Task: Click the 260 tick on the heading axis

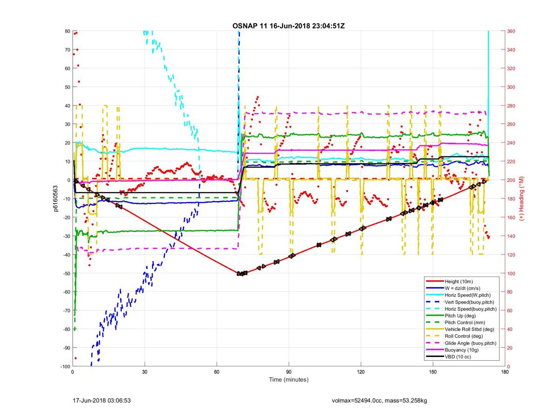Action: (511, 124)
